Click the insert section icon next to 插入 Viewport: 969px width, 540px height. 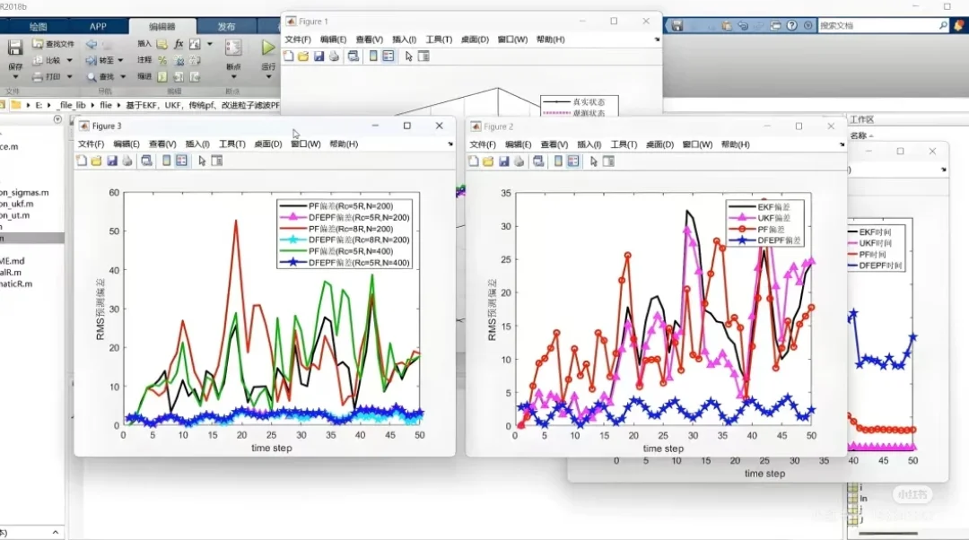tap(161, 44)
